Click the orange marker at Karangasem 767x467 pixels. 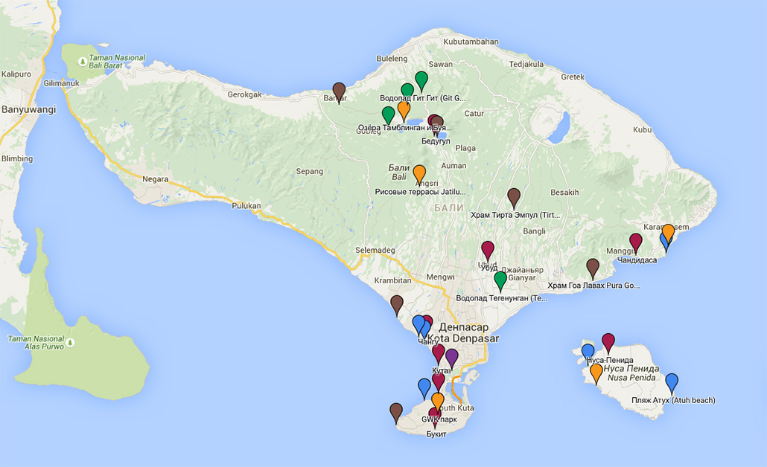point(669,232)
